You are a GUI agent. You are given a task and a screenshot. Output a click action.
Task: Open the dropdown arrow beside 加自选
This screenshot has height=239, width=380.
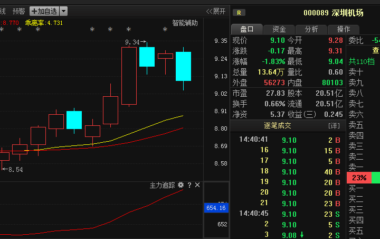point(63,11)
